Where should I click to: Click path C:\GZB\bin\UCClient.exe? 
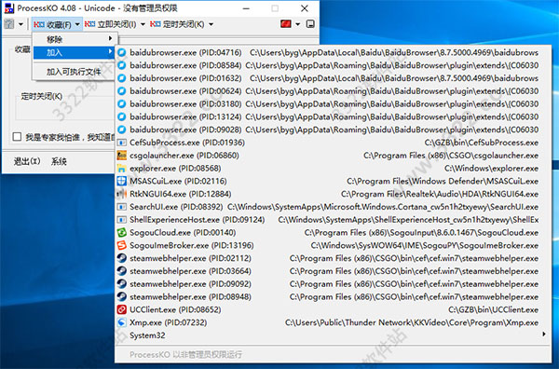tap(494, 309)
